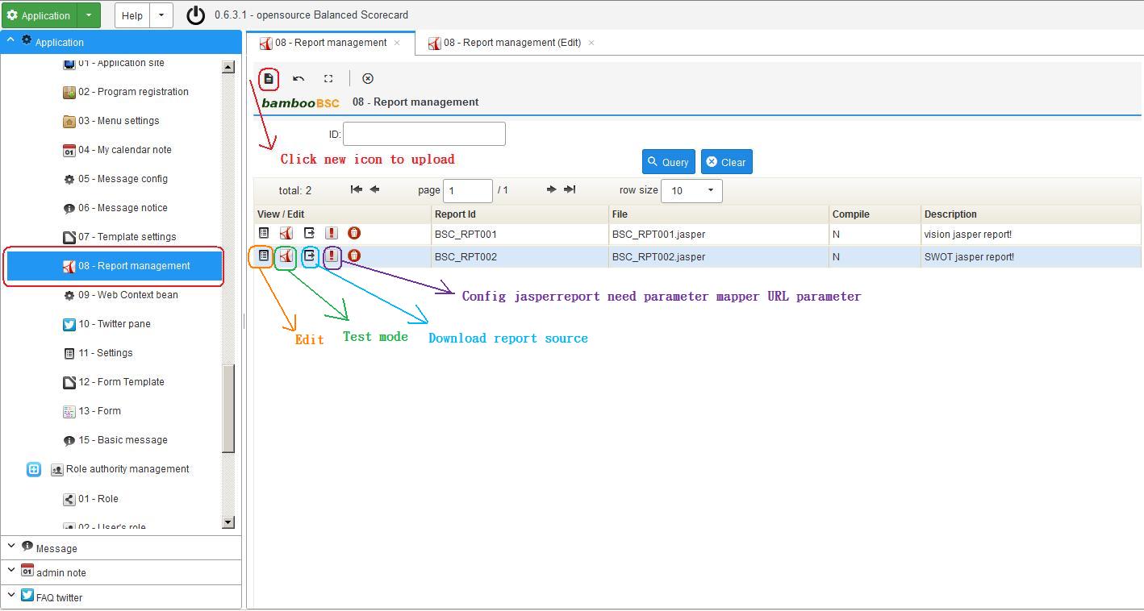This screenshot has height=611, width=1144.
Task: Click the green Application button
Action: click(x=40, y=15)
